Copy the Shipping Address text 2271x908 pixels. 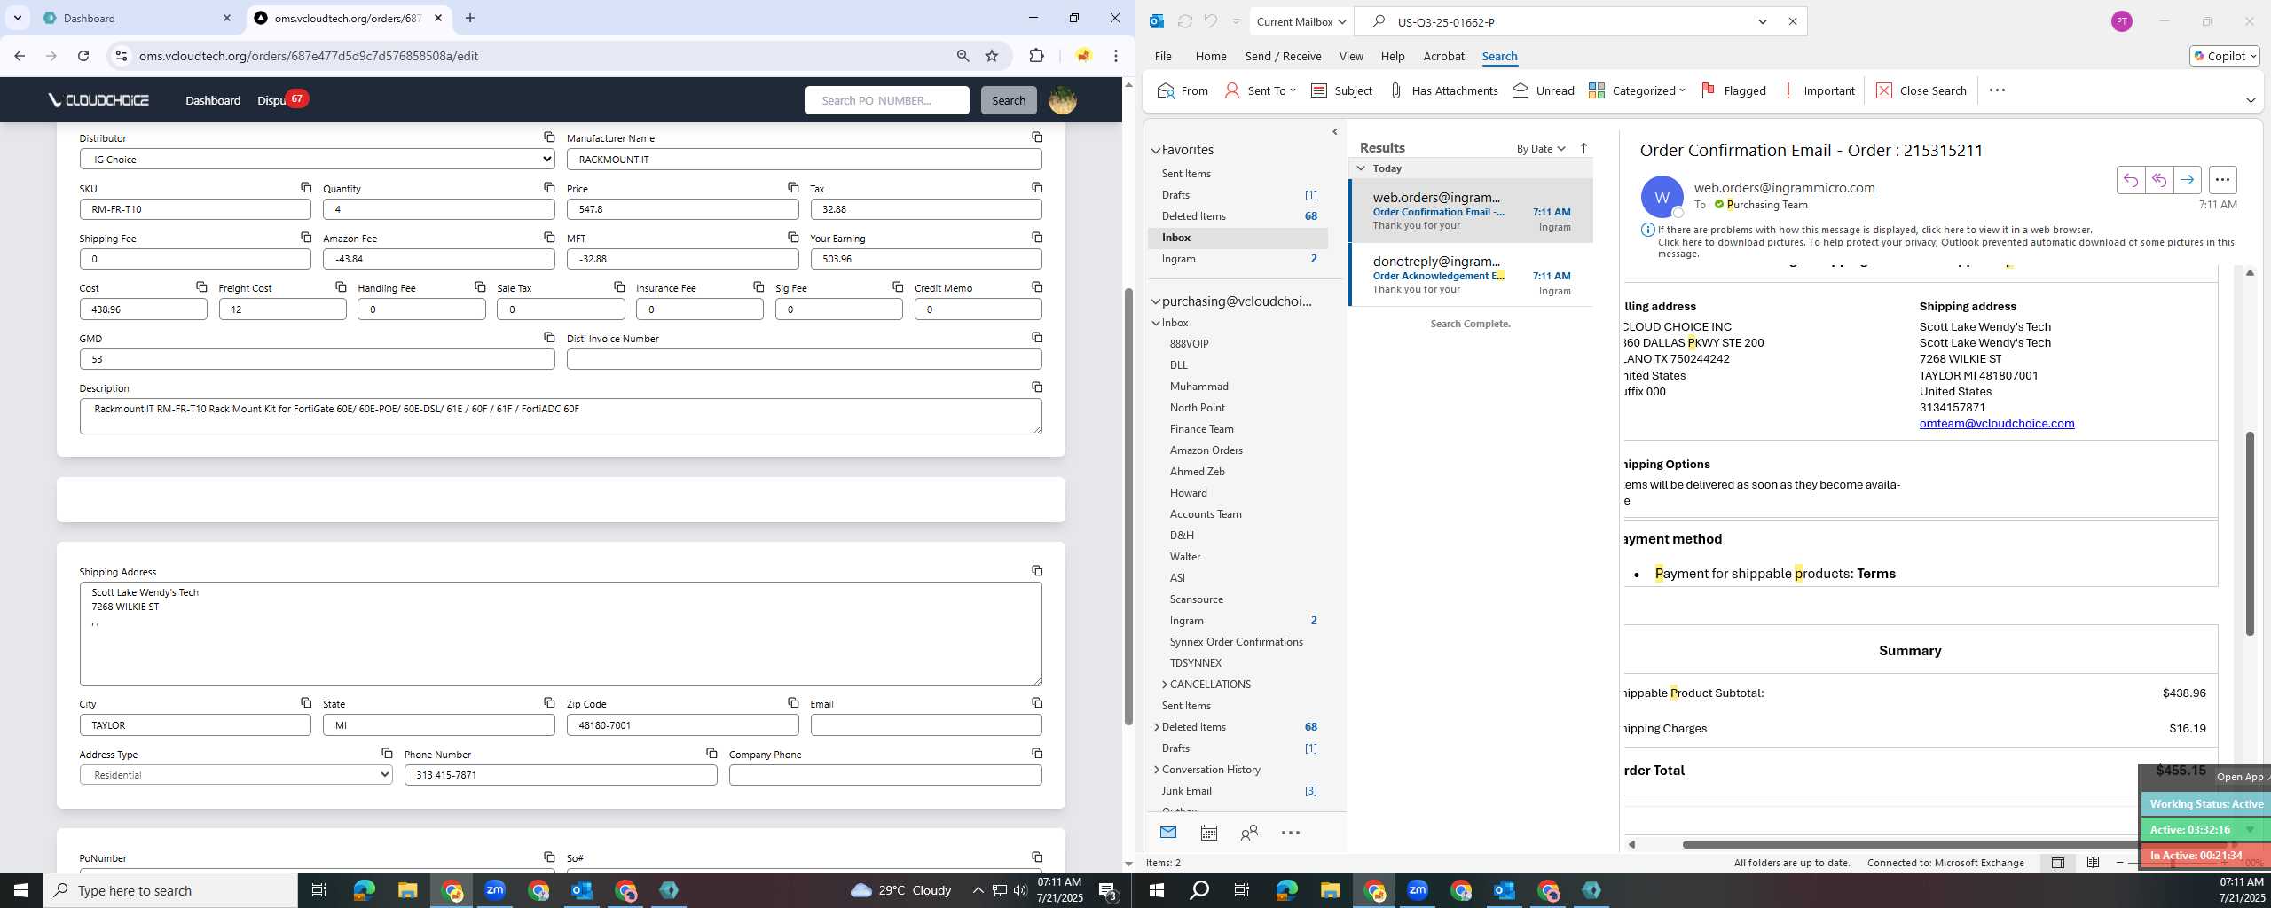tap(1037, 570)
